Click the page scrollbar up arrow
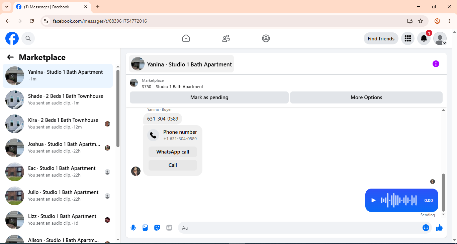The width and height of the screenshot is (457, 244). tap(454, 32)
